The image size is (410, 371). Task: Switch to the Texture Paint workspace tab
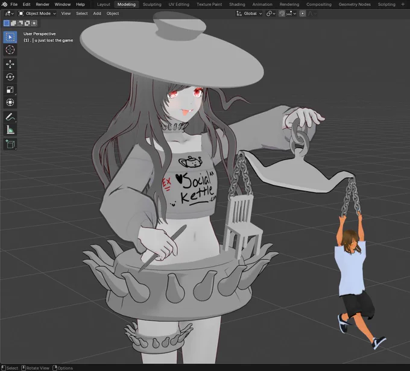pos(209,4)
